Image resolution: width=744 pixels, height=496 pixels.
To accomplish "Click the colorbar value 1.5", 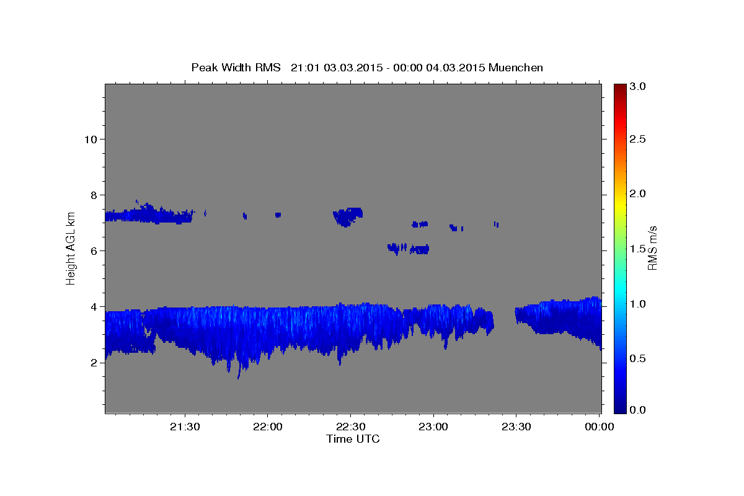I will pos(637,249).
